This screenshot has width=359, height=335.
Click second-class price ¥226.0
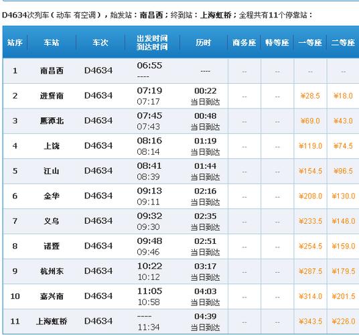[x=344, y=321]
